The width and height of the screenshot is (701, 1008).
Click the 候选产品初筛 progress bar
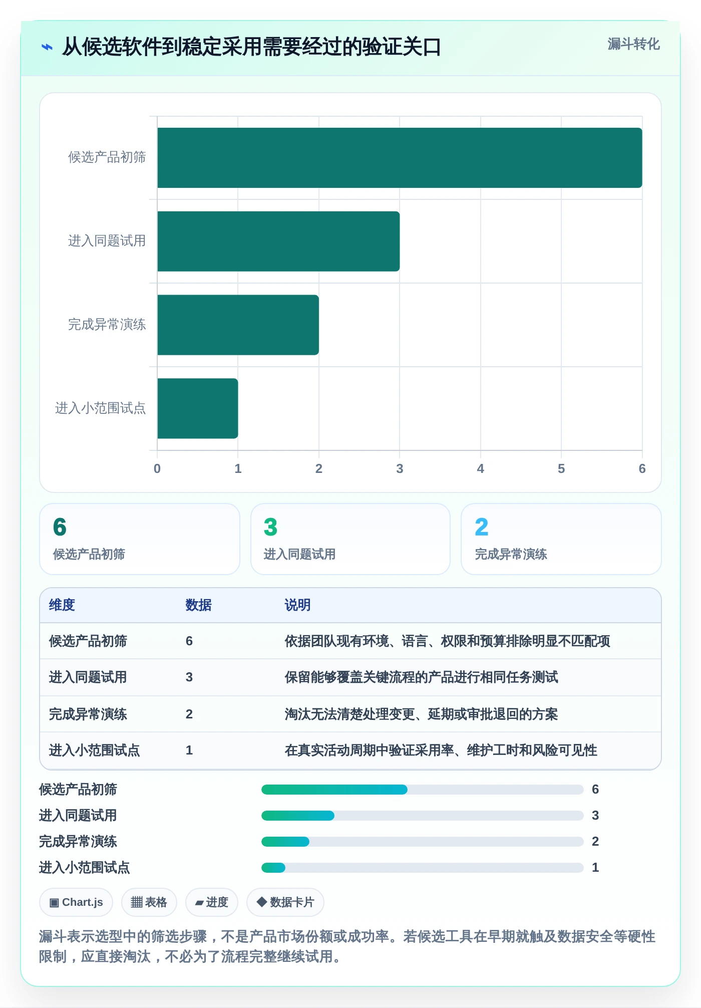pos(423,790)
